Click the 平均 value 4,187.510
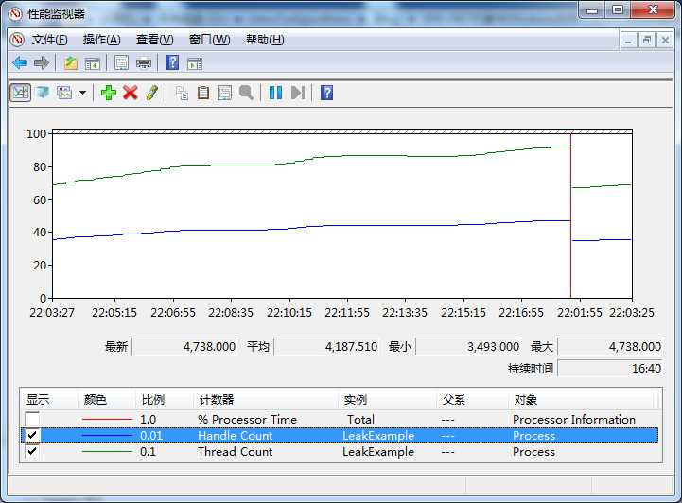The image size is (682, 503). (x=326, y=346)
